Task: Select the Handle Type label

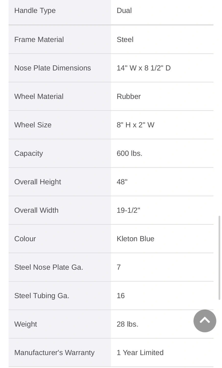Action: click(35, 10)
